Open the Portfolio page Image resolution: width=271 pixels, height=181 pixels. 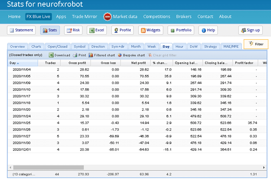[x=181, y=30]
